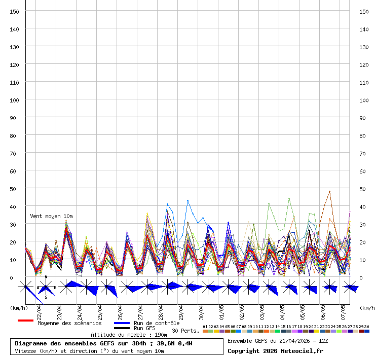This screenshot has height=355, width=375.
Task: Click perturbation 30 color swatch
Action: [367, 331]
